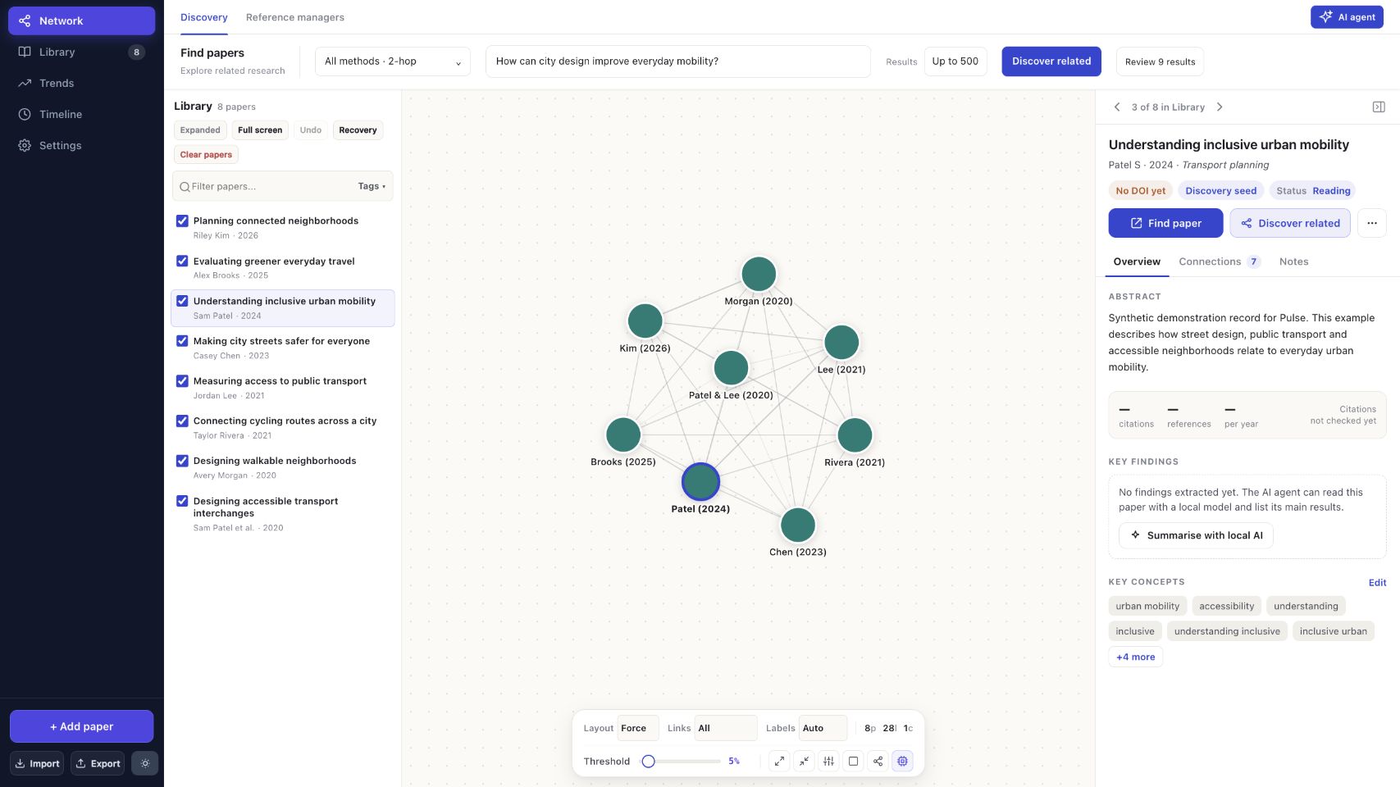1400x787 pixels.
Task: Click the Patel (2024) graph node
Action: pos(700,482)
